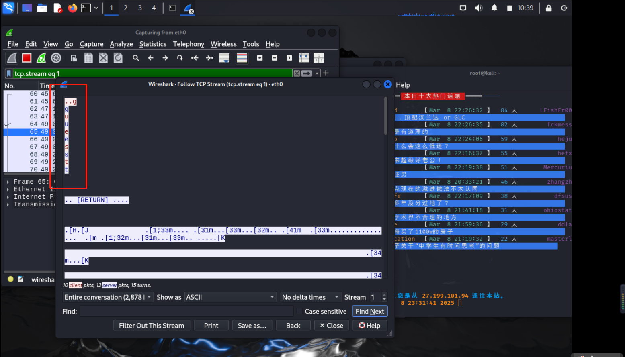Stop the running capture with red square
Image resolution: width=625 pixels, height=357 pixels.
27,58
